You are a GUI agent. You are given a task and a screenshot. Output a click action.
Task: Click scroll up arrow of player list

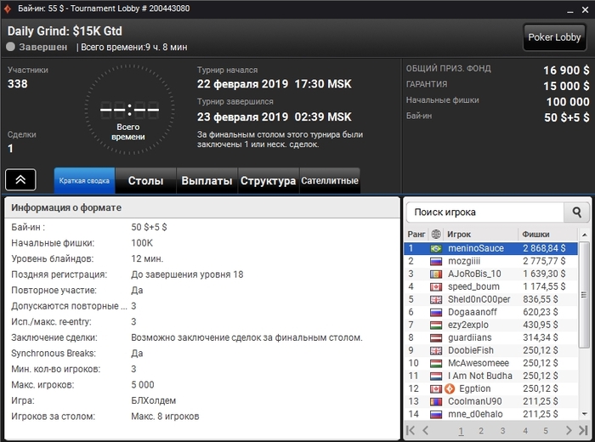click(585, 235)
